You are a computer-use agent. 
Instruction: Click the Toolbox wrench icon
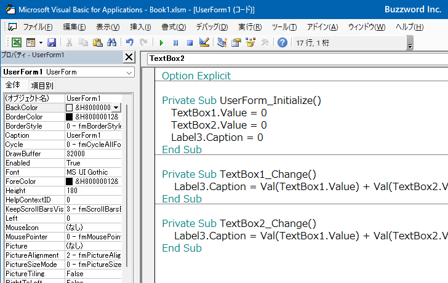tap(265, 42)
